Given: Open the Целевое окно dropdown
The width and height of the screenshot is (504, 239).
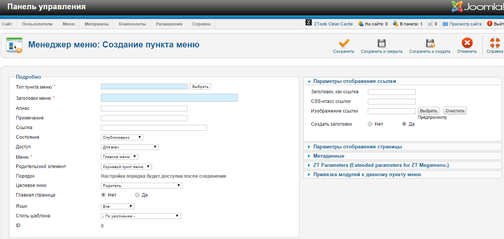Looking at the screenshot, I should (142, 185).
